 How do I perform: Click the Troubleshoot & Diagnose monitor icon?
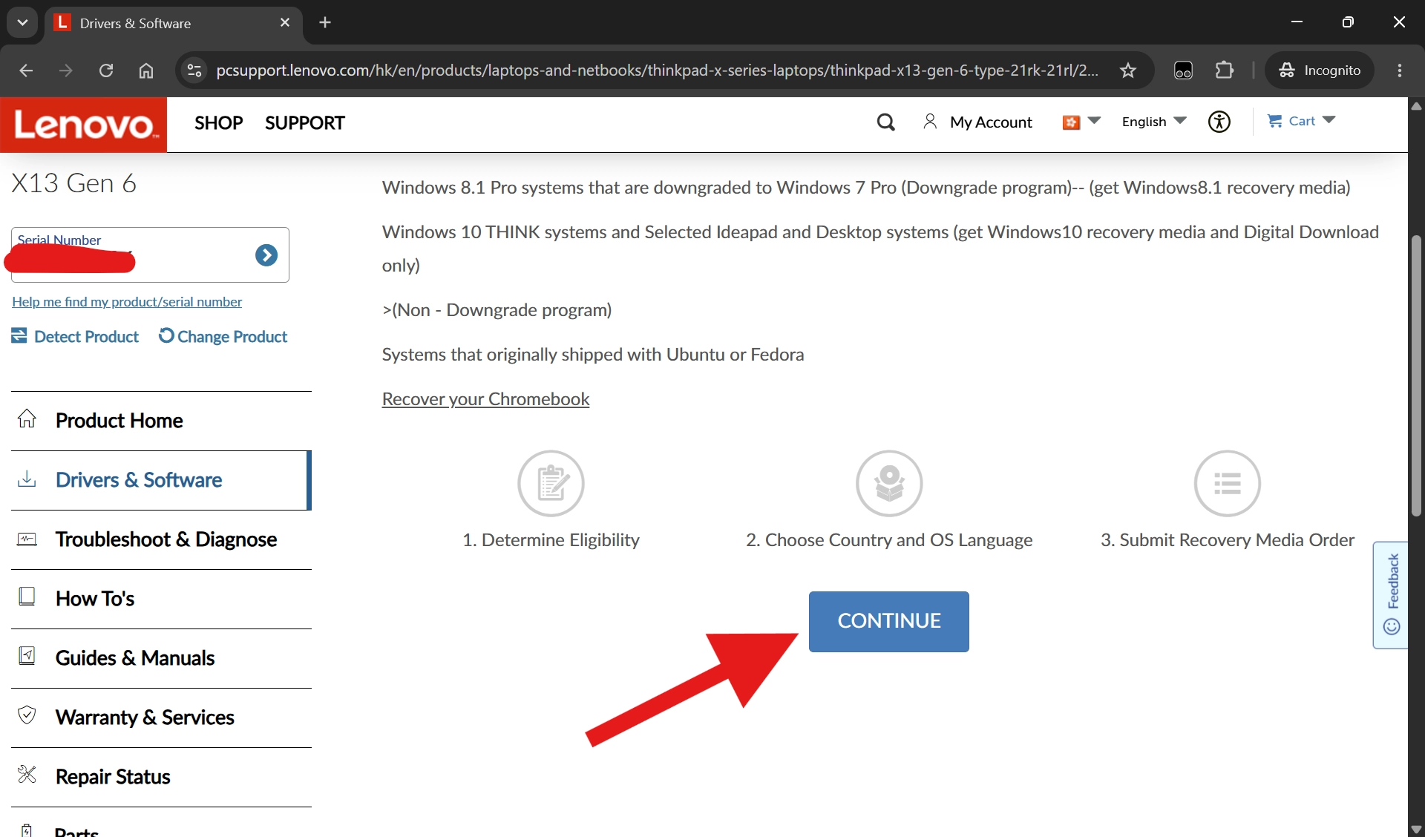tap(27, 539)
